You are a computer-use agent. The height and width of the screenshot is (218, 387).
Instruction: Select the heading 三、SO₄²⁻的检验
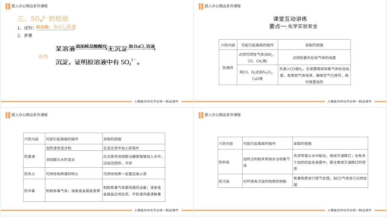(43, 19)
